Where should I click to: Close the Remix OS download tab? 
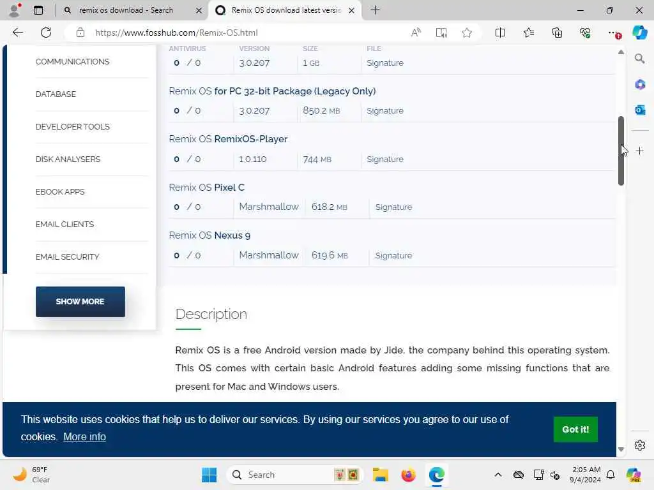point(352,10)
